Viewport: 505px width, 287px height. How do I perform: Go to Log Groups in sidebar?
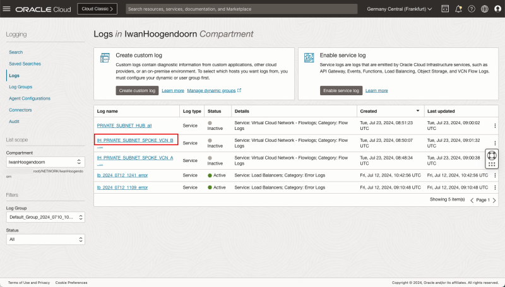coord(21,86)
